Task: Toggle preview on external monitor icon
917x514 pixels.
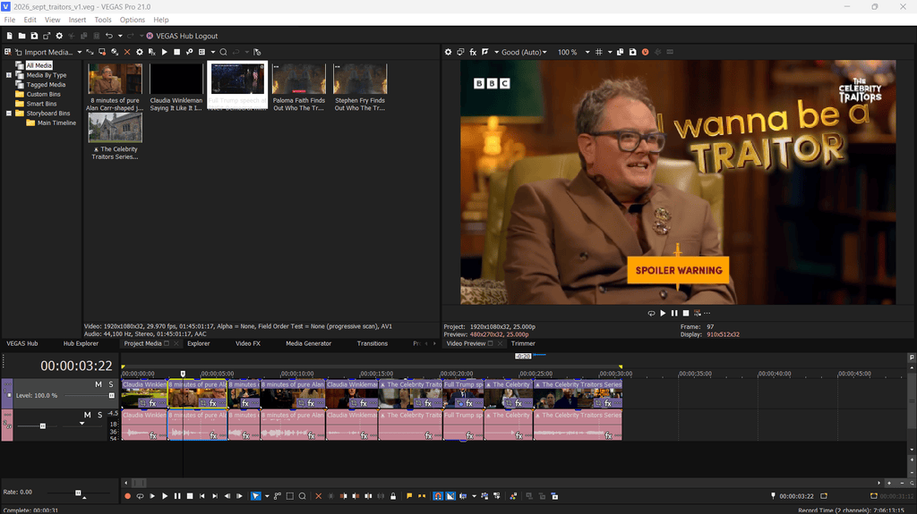Action: pos(460,52)
